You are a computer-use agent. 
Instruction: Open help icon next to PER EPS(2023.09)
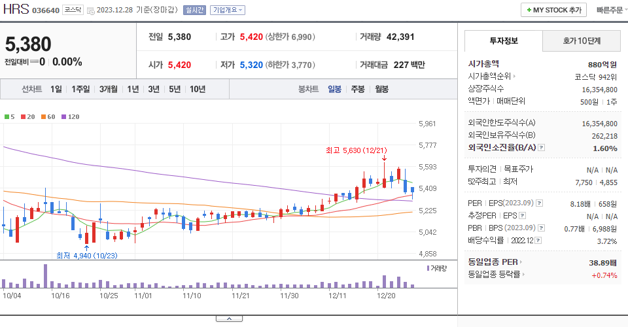pos(540,203)
